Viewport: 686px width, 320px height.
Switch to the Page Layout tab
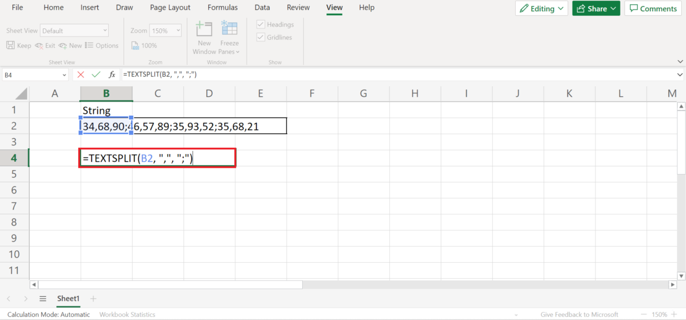170,8
